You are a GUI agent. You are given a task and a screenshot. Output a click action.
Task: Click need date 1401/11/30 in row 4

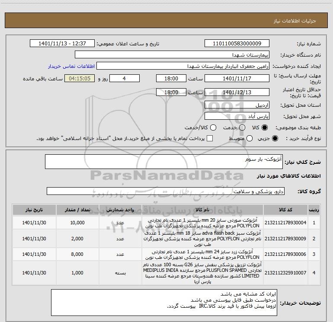point(34,273)
